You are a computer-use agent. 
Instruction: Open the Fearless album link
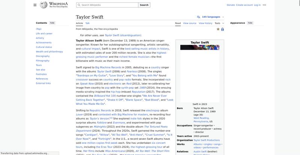[132, 72]
